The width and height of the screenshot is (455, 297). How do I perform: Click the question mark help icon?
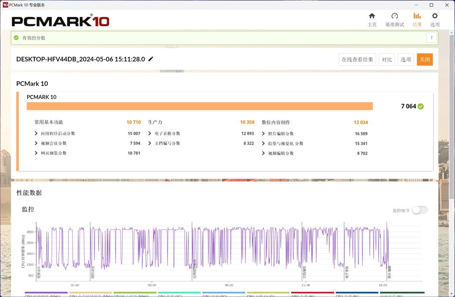click(431, 38)
